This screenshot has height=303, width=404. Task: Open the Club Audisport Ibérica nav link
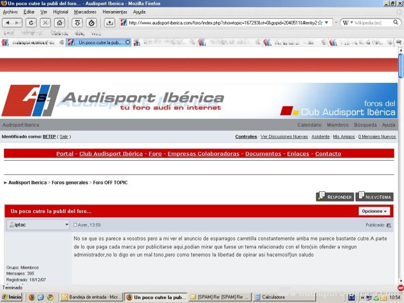[111, 154]
